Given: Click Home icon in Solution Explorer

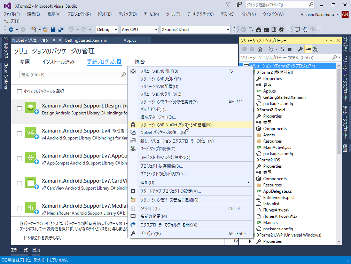Looking at the screenshot, I should tap(260, 49).
